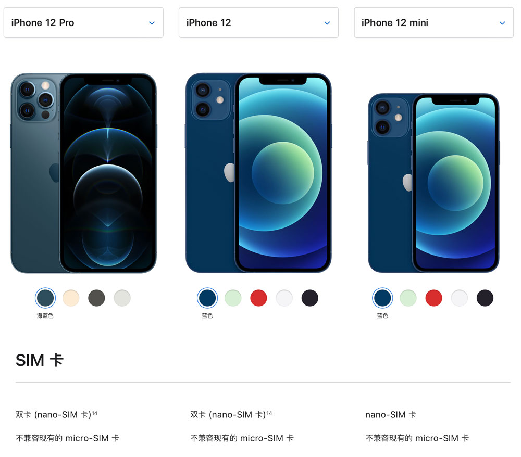Click the iPhone 12 mini product image

[433, 183]
